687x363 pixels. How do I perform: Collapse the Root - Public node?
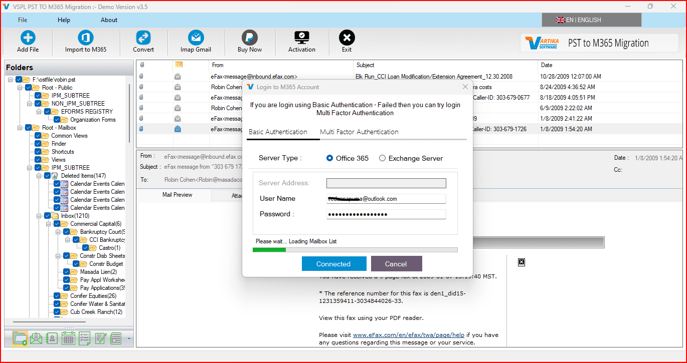click(20, 88)
